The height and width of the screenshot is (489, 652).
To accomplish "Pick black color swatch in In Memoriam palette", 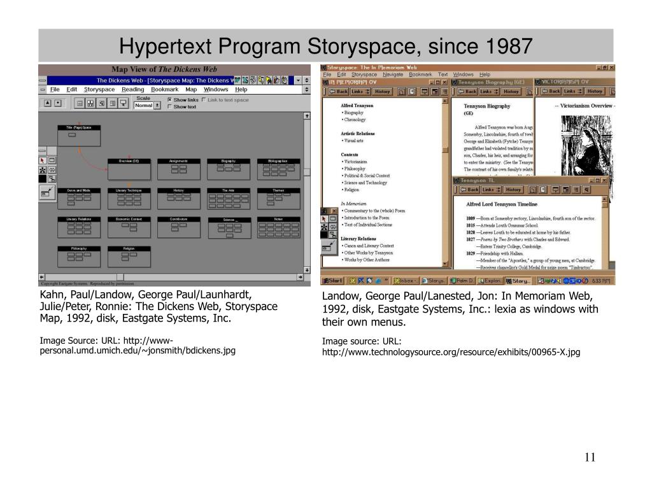I will click(x=324, y=235).
